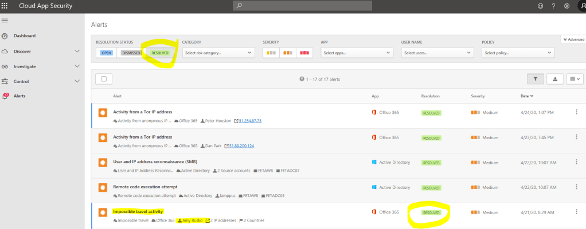The image size is (586, 229).
Task: Open the Impossible travel activity alert
Action: point(138,211)
